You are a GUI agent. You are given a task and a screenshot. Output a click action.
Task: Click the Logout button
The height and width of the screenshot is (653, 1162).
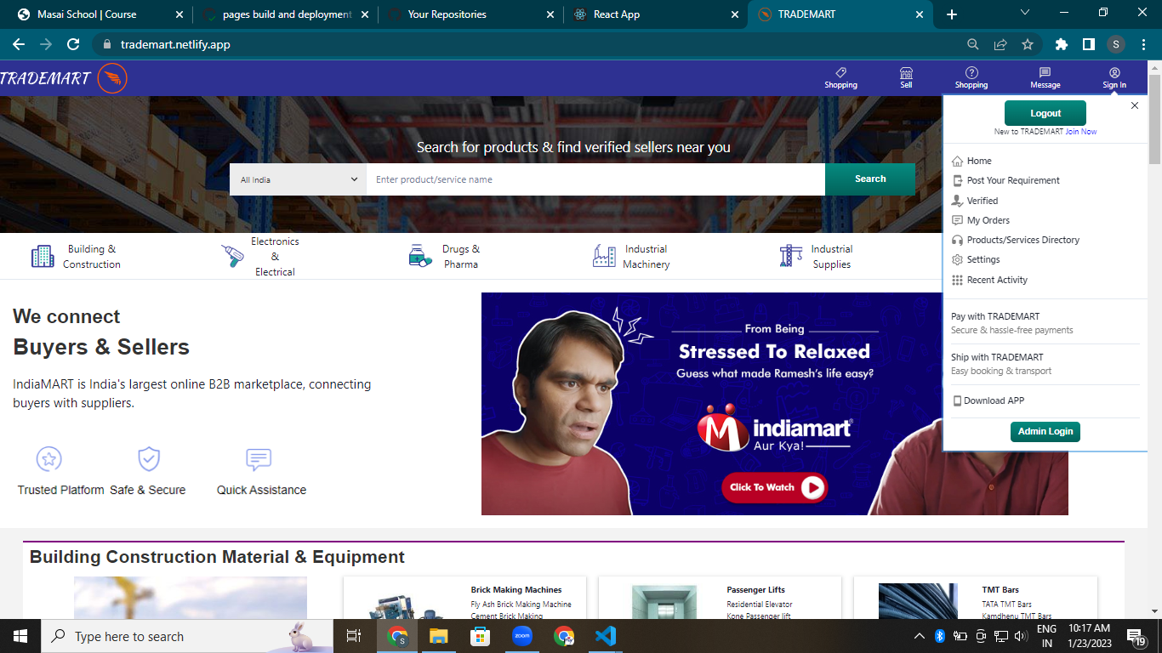[1045, 112]
